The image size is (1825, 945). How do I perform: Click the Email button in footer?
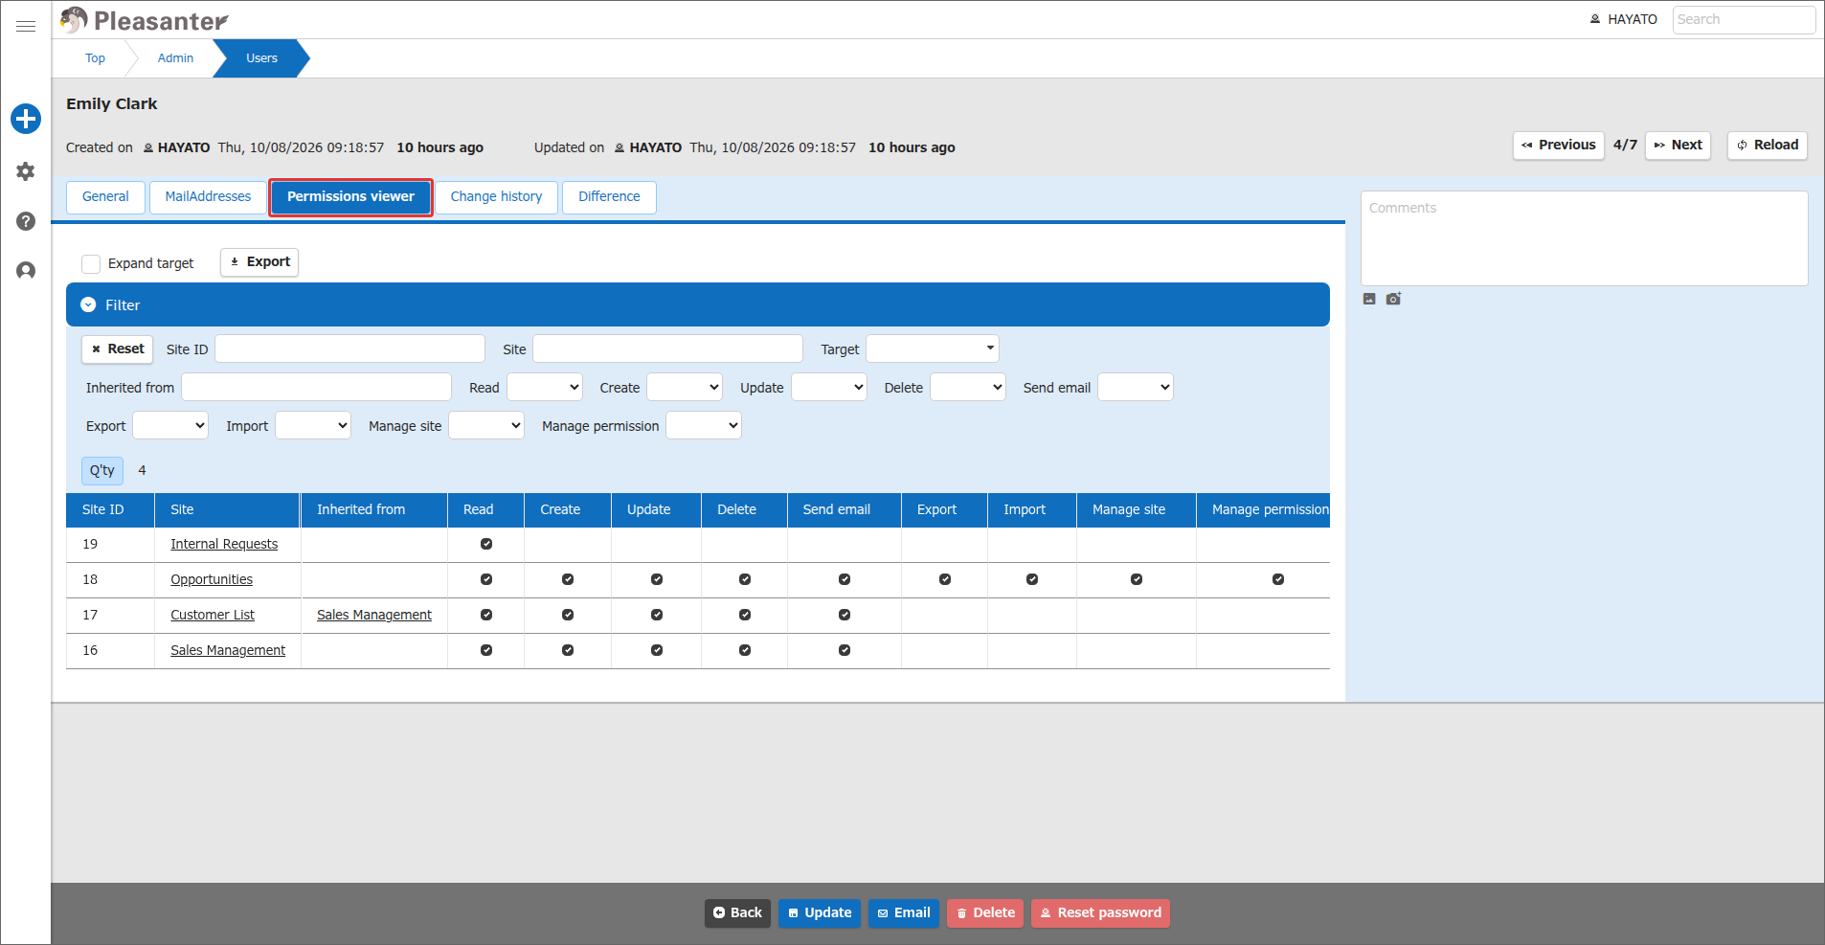coord(904,913)
